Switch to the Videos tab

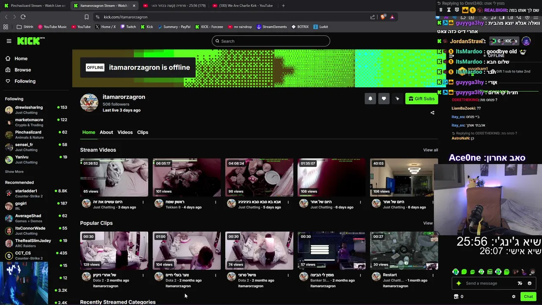[x=125, y=132]
